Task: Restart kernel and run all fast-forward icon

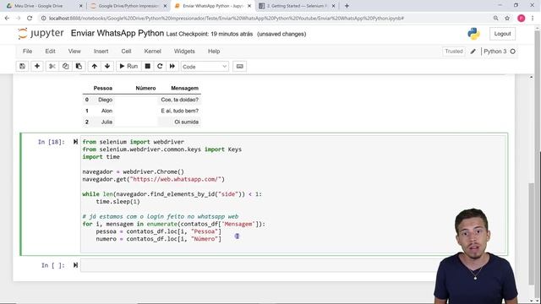Action: (172, 66)
